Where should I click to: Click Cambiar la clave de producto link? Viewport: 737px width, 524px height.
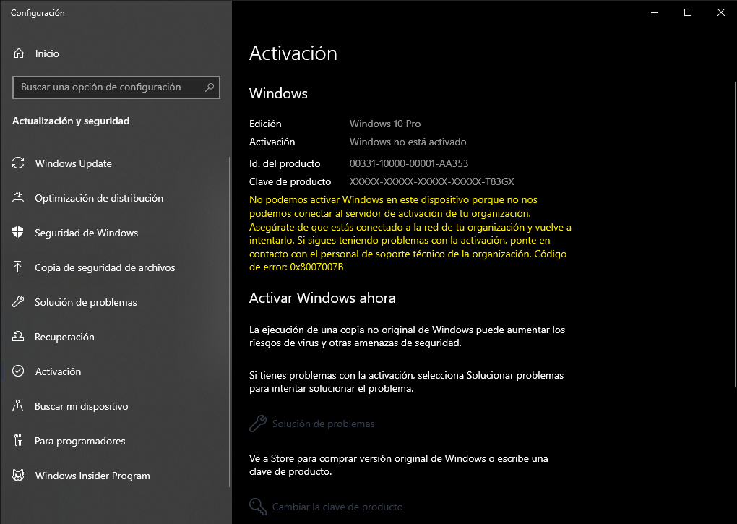[x=337, y=507]
